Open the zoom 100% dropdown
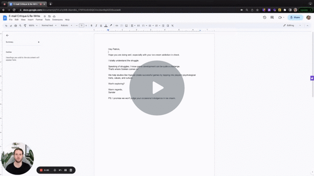The image size is (314, 176). (33, 25)
